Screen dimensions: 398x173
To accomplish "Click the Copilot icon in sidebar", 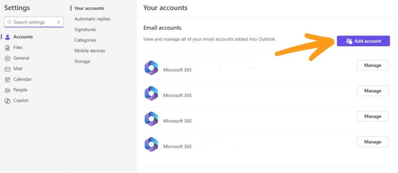I will pos(8,101).
